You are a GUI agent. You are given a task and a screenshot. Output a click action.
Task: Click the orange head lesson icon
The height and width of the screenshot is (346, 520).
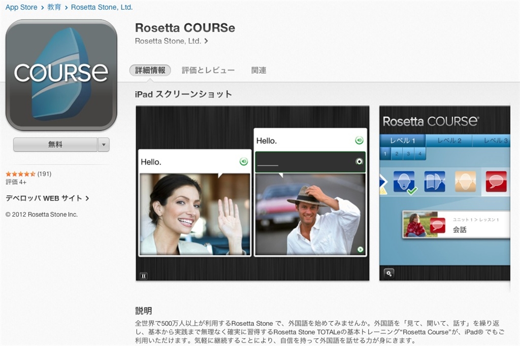click(x=465, y=182)
